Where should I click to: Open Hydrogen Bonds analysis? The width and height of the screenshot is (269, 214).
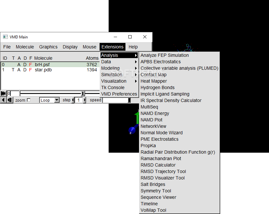[x=179, y=87]
